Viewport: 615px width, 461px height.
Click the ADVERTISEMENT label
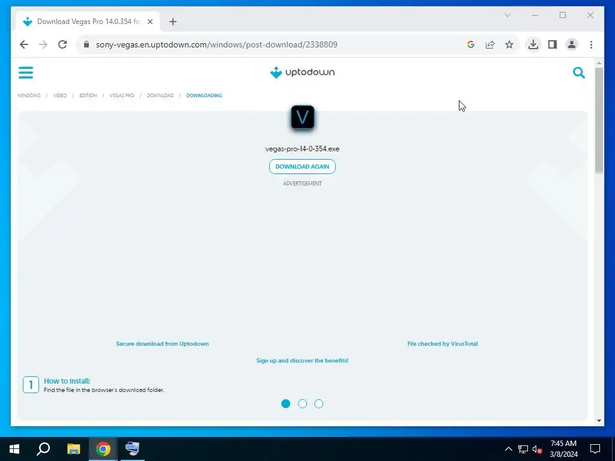303,184
